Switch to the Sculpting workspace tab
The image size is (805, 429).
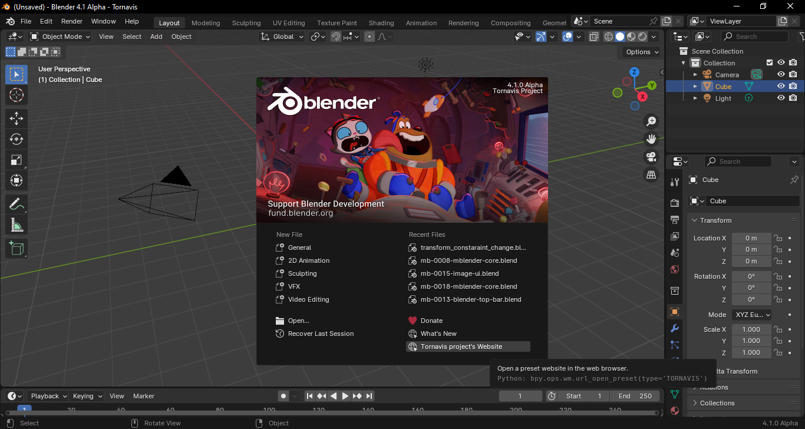[246, 23]
